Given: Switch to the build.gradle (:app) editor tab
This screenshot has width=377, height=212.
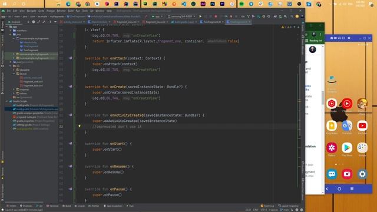Looking at the screenshot, I should [x=184, y=22].
